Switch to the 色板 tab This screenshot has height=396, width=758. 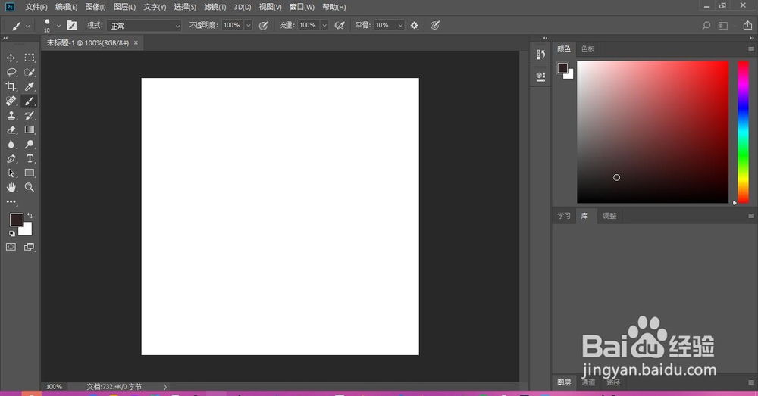click(x=588, y=49)
